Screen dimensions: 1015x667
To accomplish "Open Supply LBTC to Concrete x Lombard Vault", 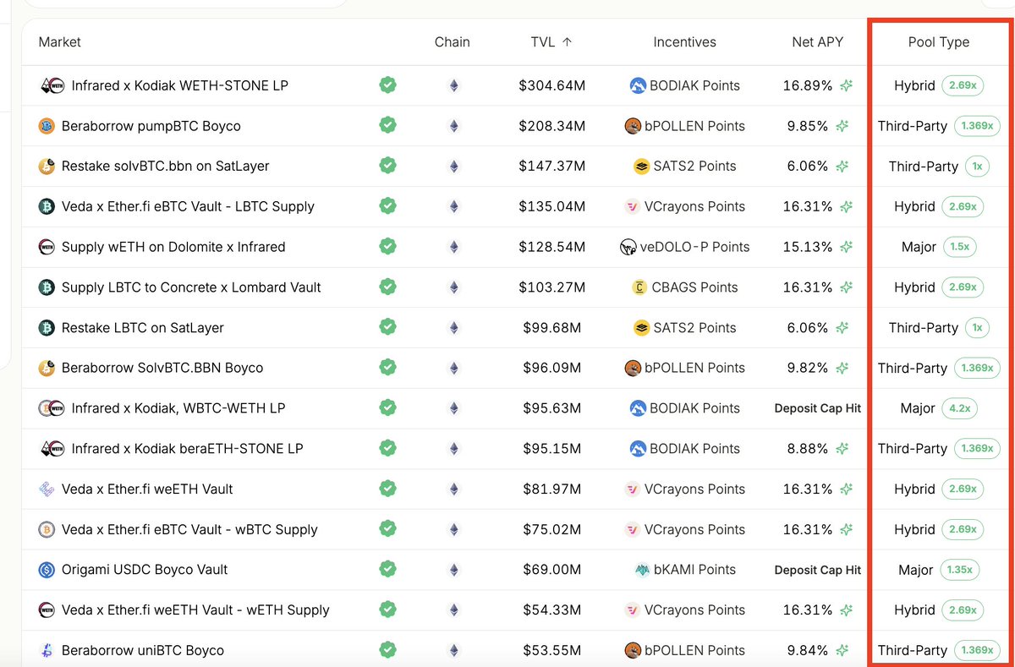I will [x=191, y=287].
